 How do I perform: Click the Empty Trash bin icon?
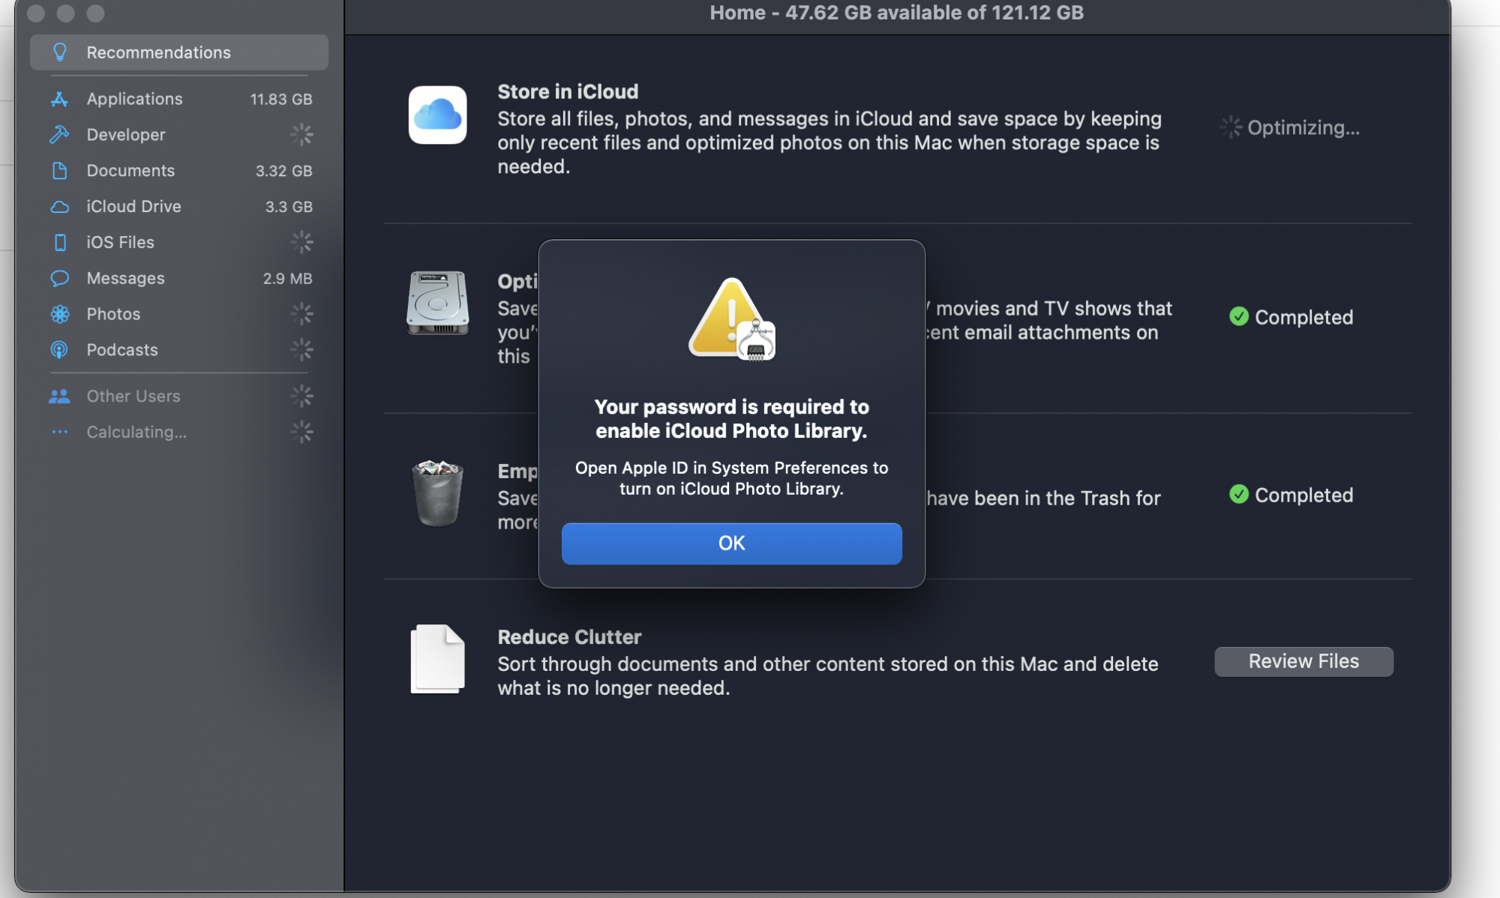pyautogui.click(x=437, y=492)
